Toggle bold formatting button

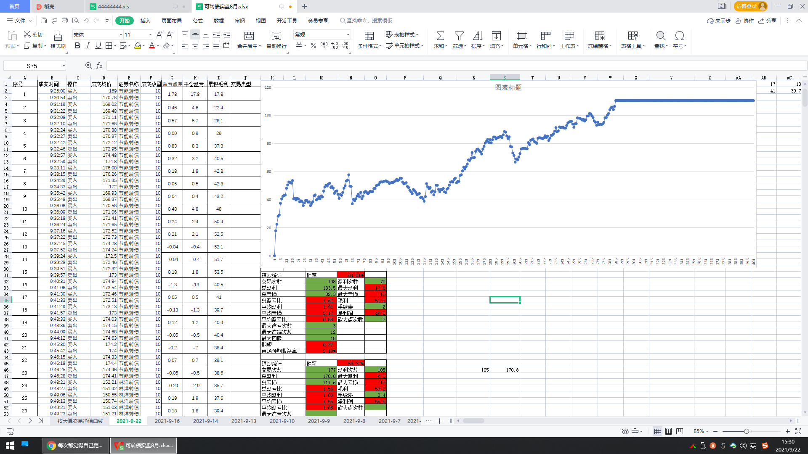77,45
